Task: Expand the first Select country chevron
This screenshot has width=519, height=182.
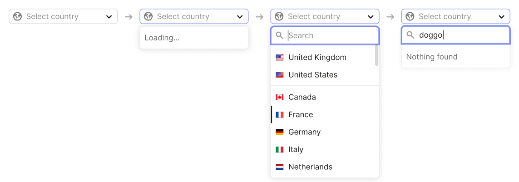Action: tap(109, 17)
